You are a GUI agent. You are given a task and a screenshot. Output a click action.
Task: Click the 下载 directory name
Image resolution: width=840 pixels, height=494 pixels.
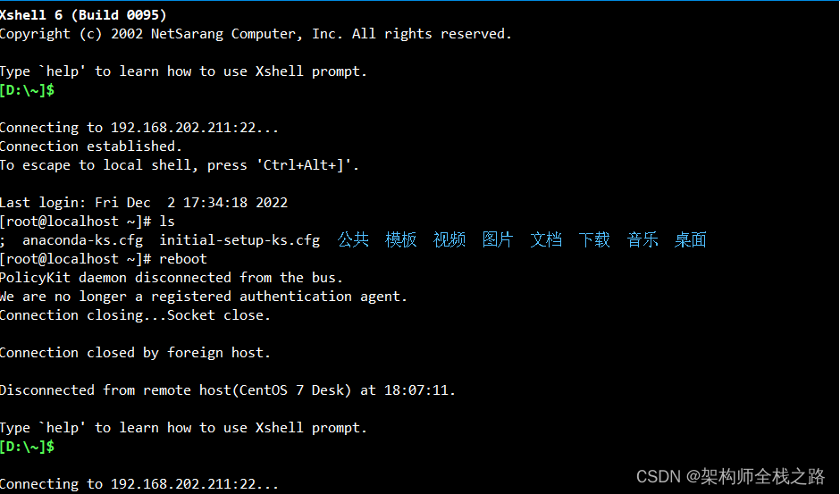[x=594, y=239]
